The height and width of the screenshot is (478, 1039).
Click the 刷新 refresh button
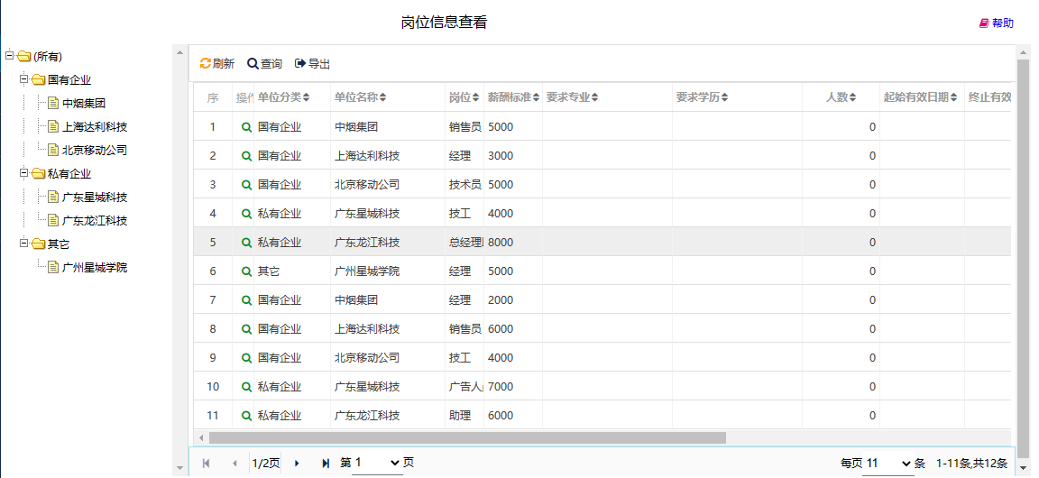coord(217,64)
